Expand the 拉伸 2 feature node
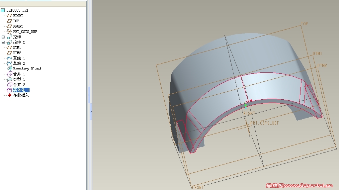339x190 pixels. 3,43
